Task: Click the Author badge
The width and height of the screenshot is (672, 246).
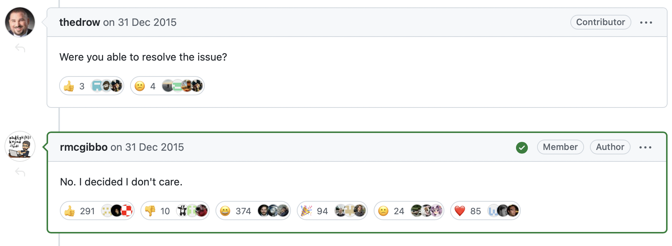Action: pos(610,147)
